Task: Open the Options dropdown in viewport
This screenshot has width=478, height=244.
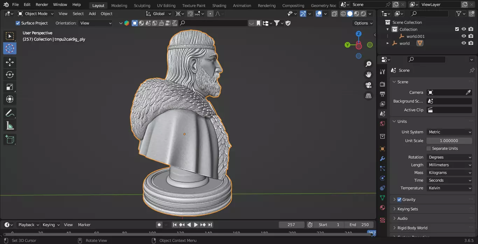Action: 363,23
